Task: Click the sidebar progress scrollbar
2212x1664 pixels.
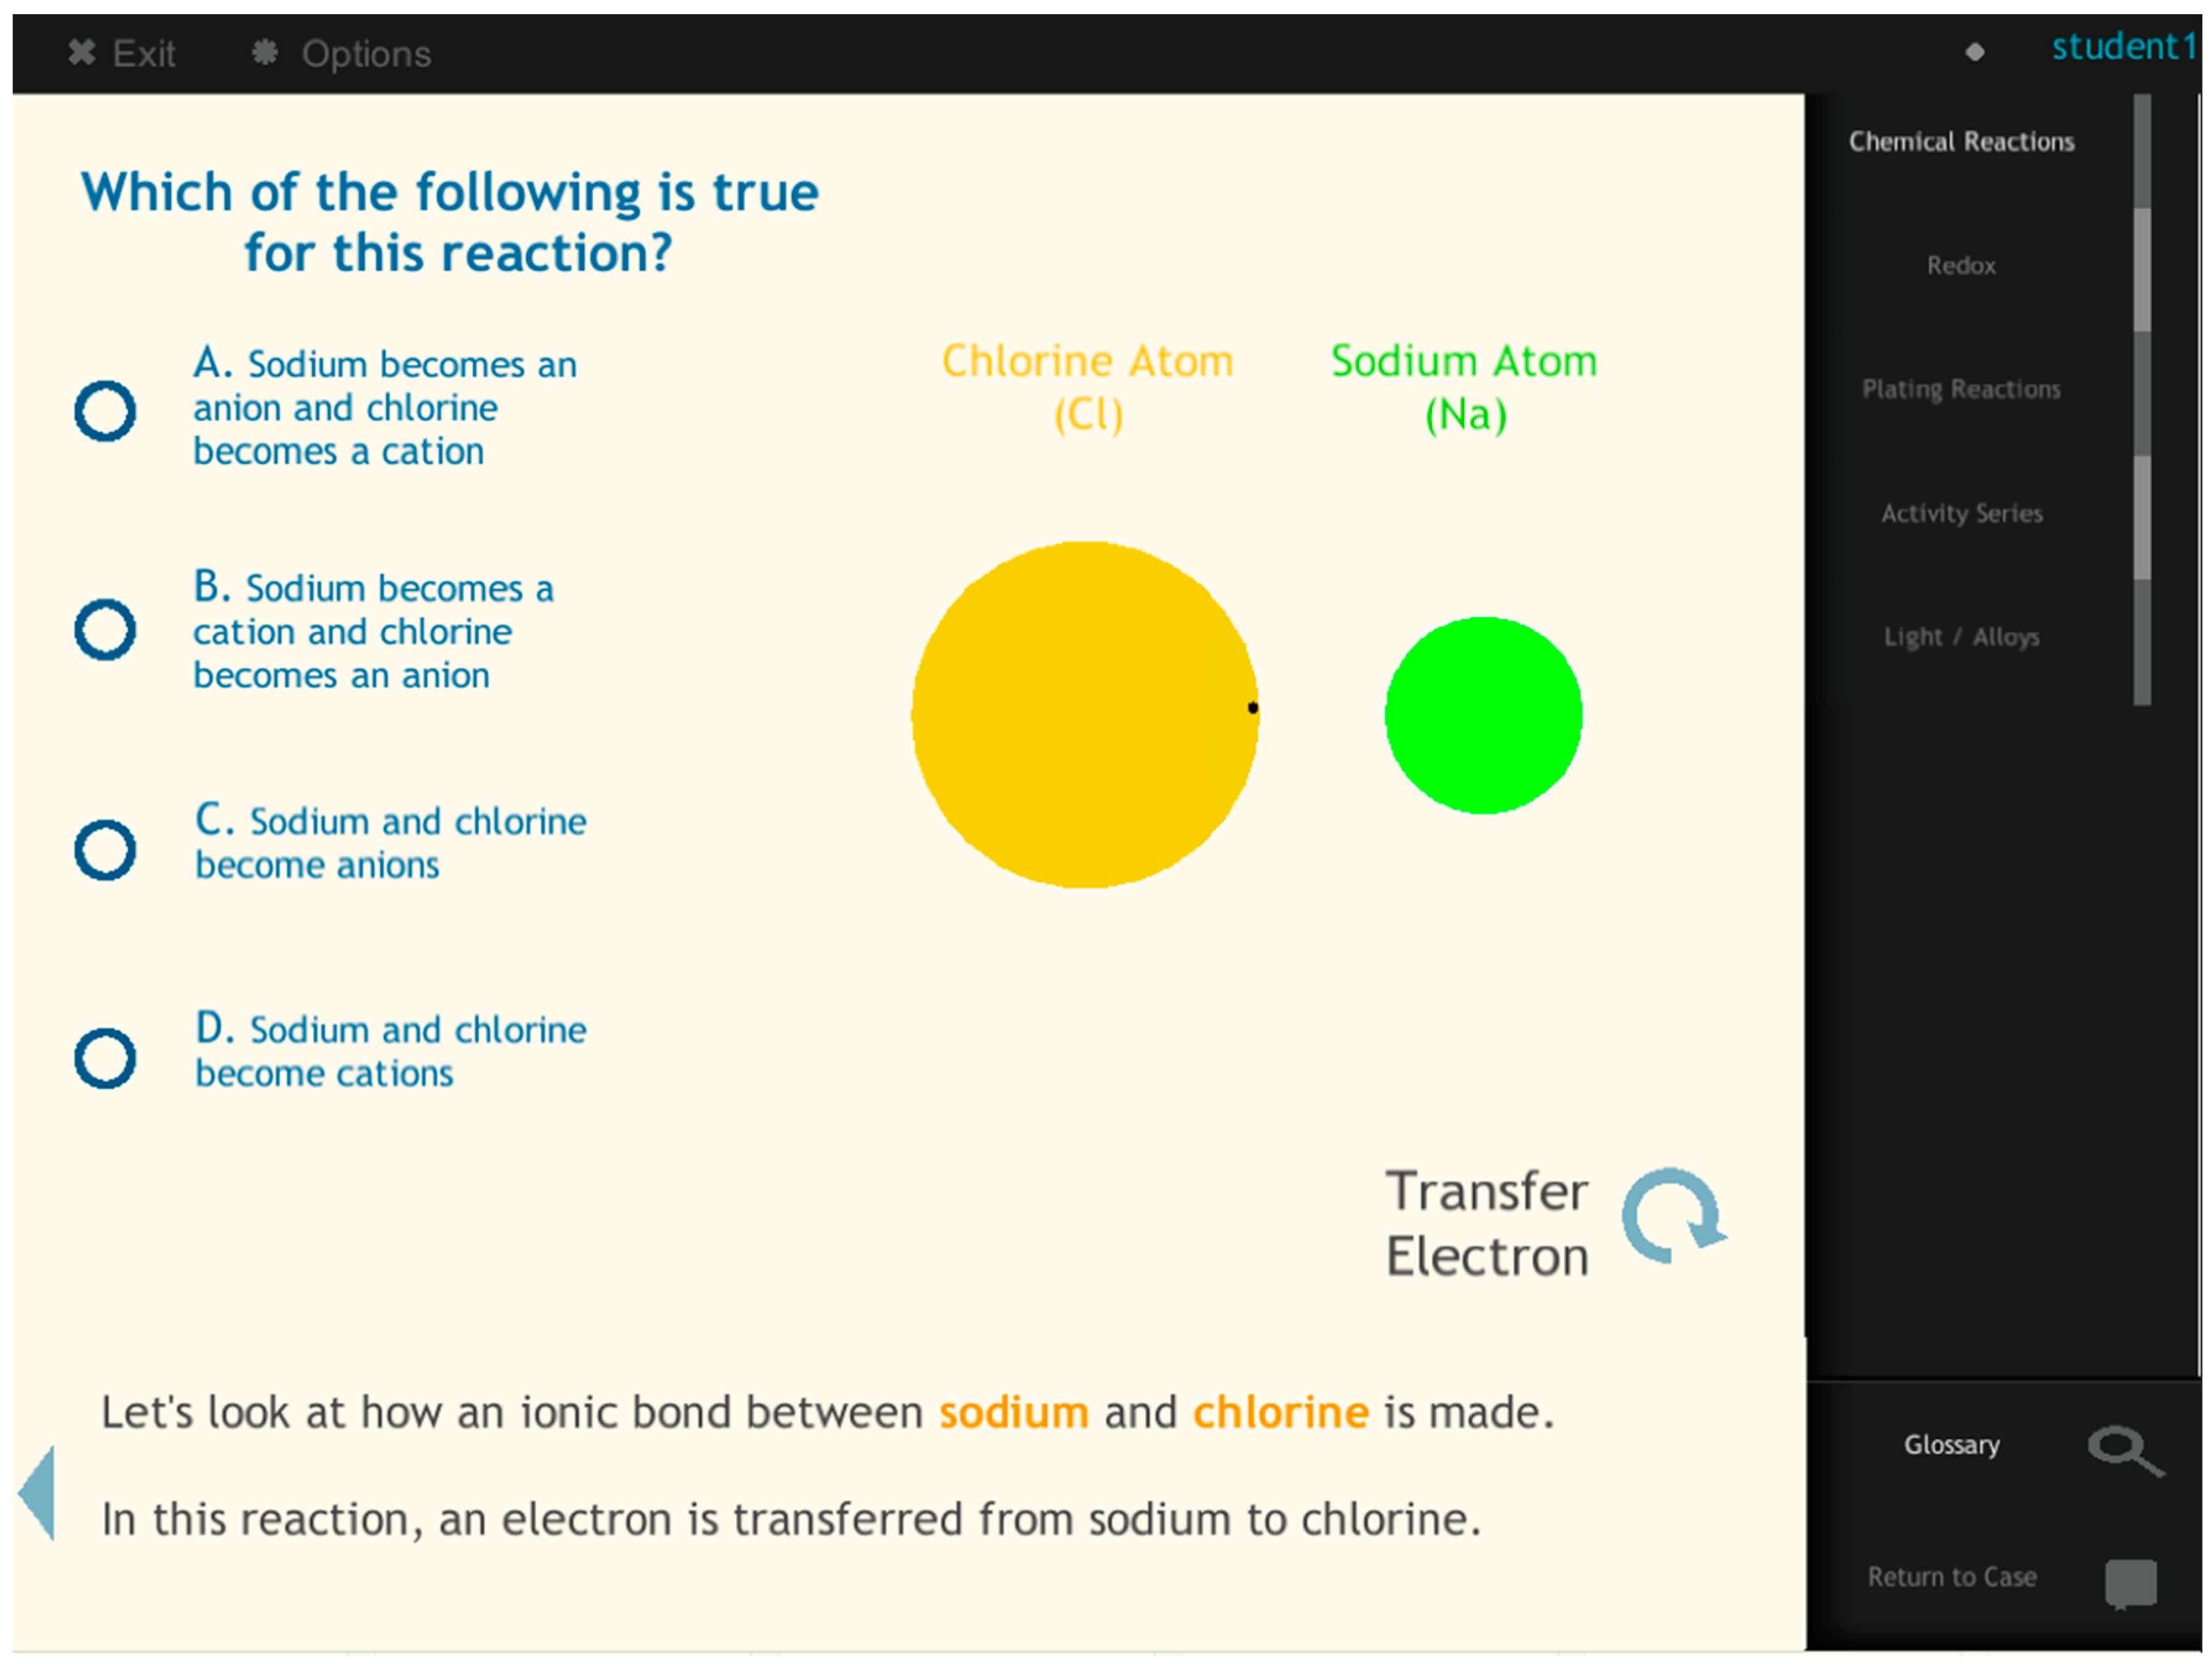Action: pyautogui.click(x=2141, y=400)
